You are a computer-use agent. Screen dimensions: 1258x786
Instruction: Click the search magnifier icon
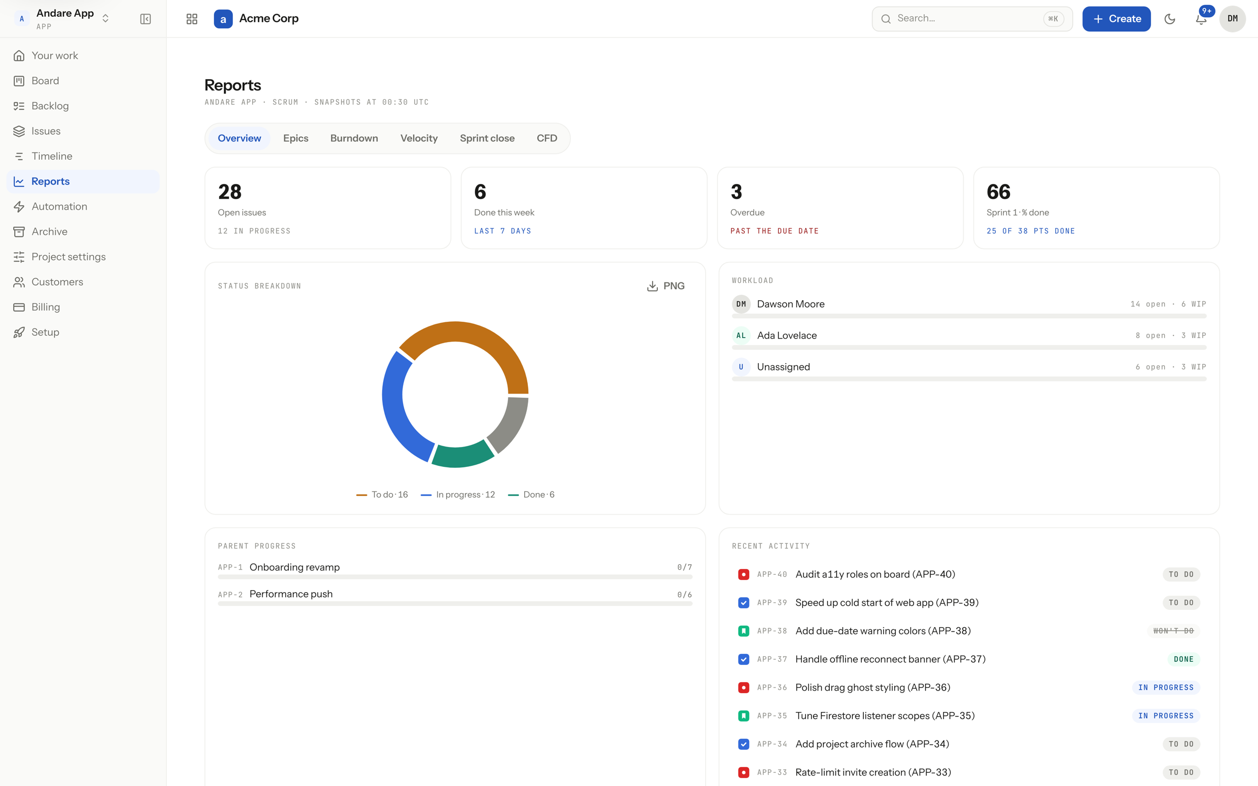coord(886,19)
